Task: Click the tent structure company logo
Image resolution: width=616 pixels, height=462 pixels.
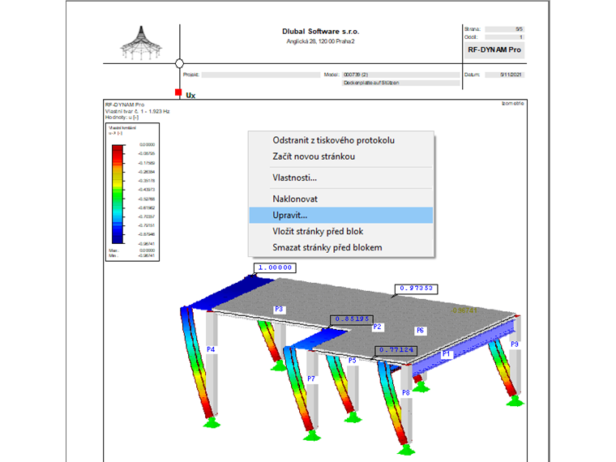Action: (141, 43)
